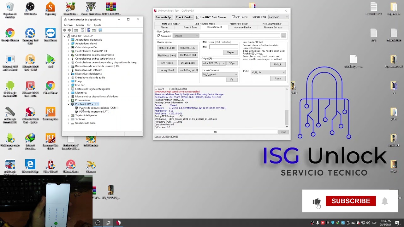
Task: Launch Ultimate Multi Tool - GSM shortcut
Action: (x=30, y=63)
